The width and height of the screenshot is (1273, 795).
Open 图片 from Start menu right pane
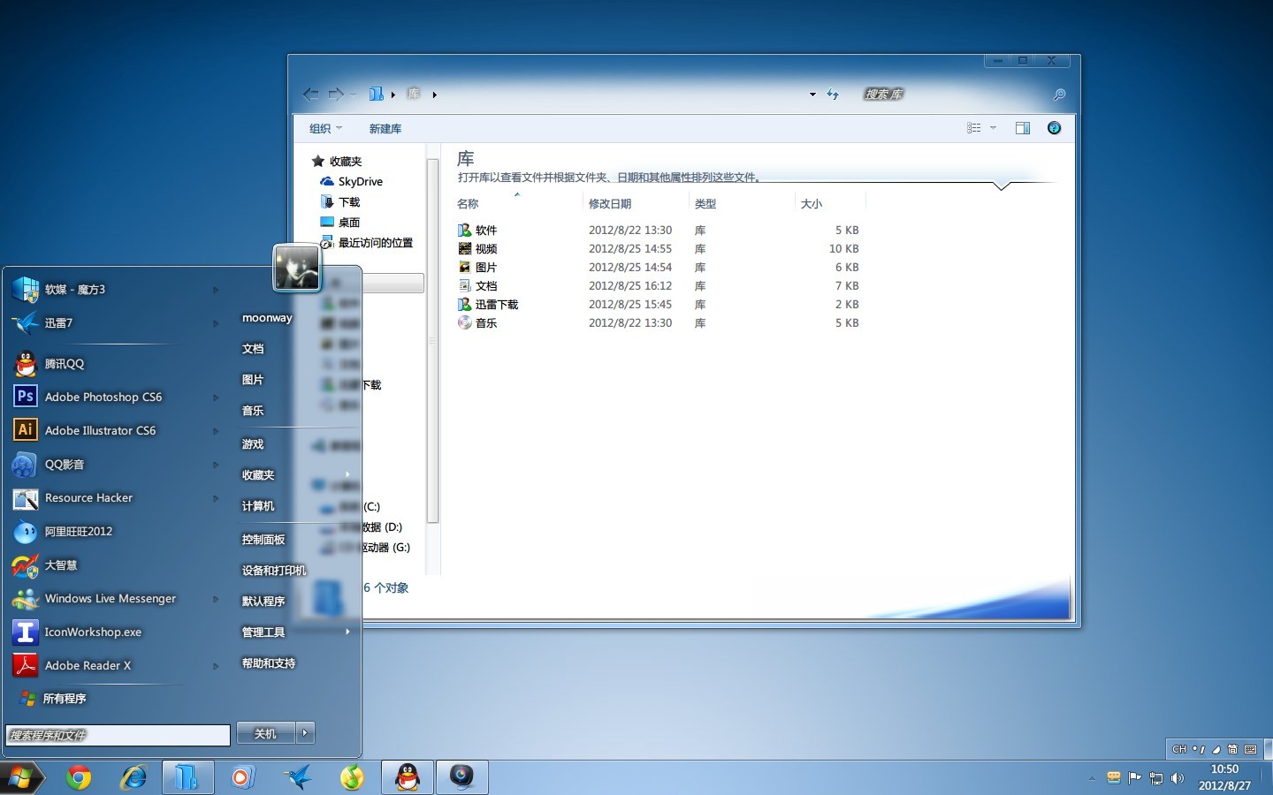[253, 380]
